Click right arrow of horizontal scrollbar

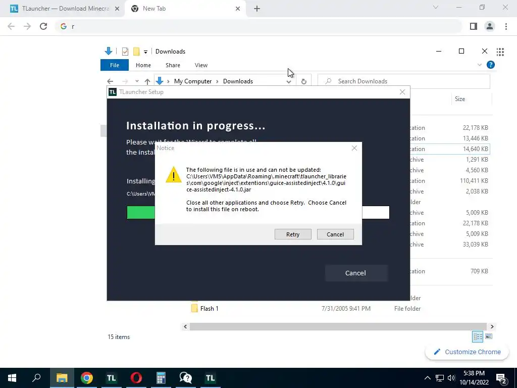click(492, 327)
